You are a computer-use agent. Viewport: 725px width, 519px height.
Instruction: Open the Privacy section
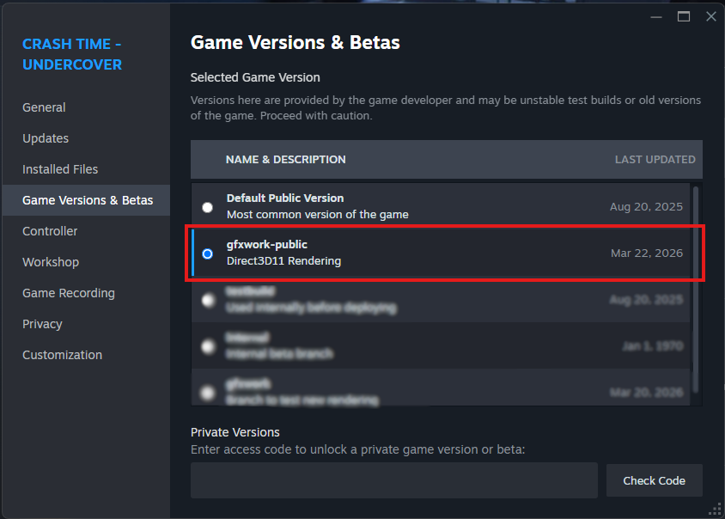click(x=42, y=324)
